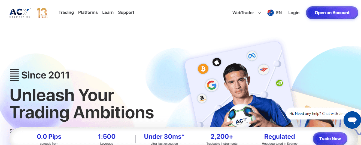Image resolution: width=361 pixels, height=145 pixels.
Task: Click the Nvidia logo icon
Action: pyautogui.click(x=279, y=83)
